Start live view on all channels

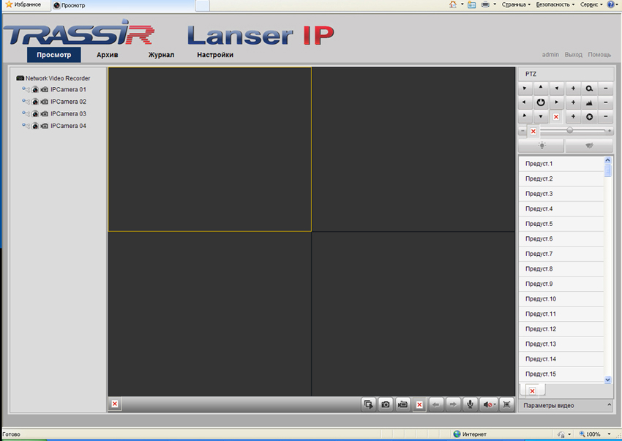[x=369, y=404]
